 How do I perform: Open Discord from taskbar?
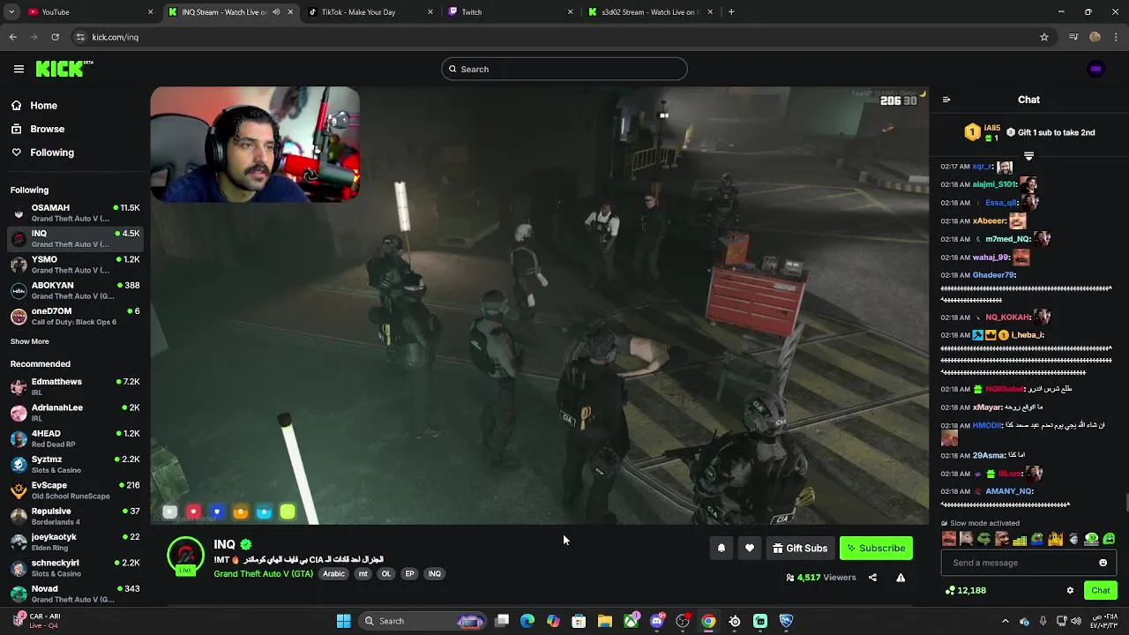tap(656, 621)
